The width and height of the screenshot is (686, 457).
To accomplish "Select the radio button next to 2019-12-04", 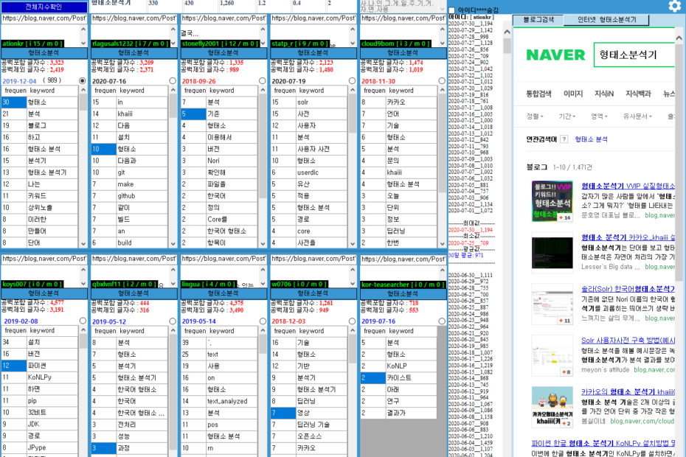I will point(83,80).
